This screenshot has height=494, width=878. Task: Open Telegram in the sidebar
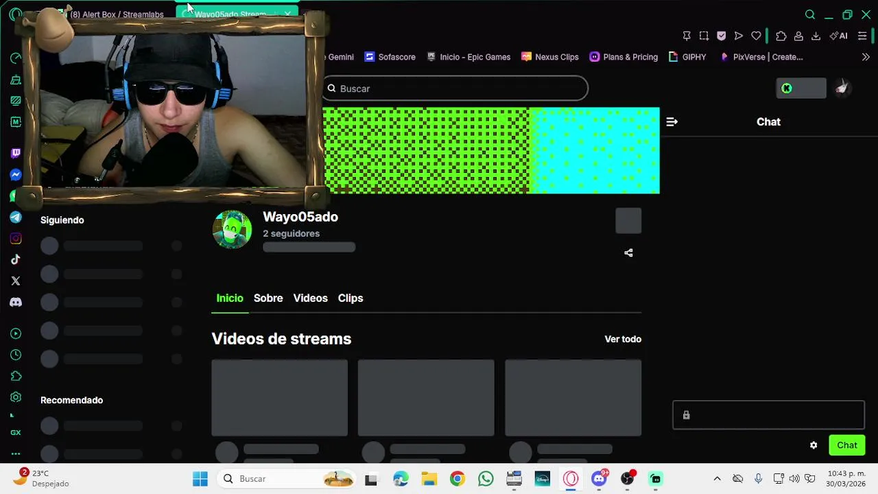(x=16, y=217)
